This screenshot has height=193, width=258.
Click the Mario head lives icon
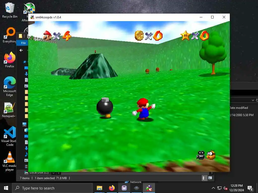(x=47, y=35)
